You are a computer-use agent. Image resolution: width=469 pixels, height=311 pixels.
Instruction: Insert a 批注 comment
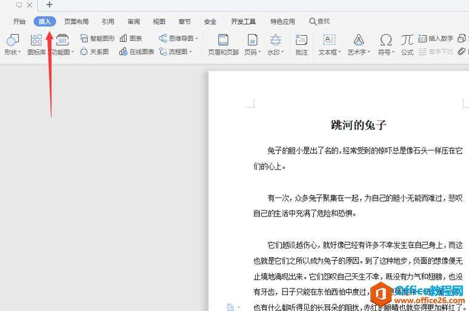301,45
